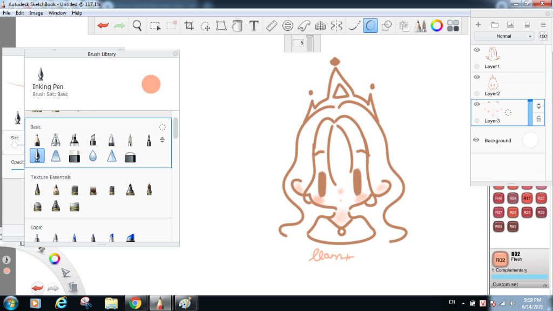Select the Zoom magnifier tool
Viewport: 553px width, 311px height.
click(x=137, y=25)
